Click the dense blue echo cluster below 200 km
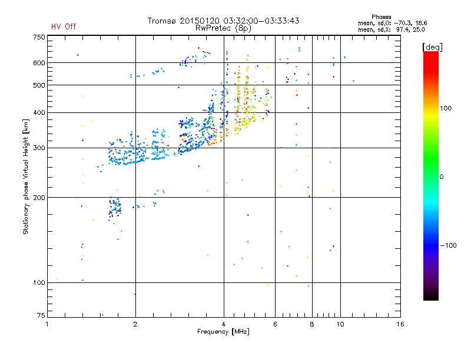 click(x=115, y=208)
